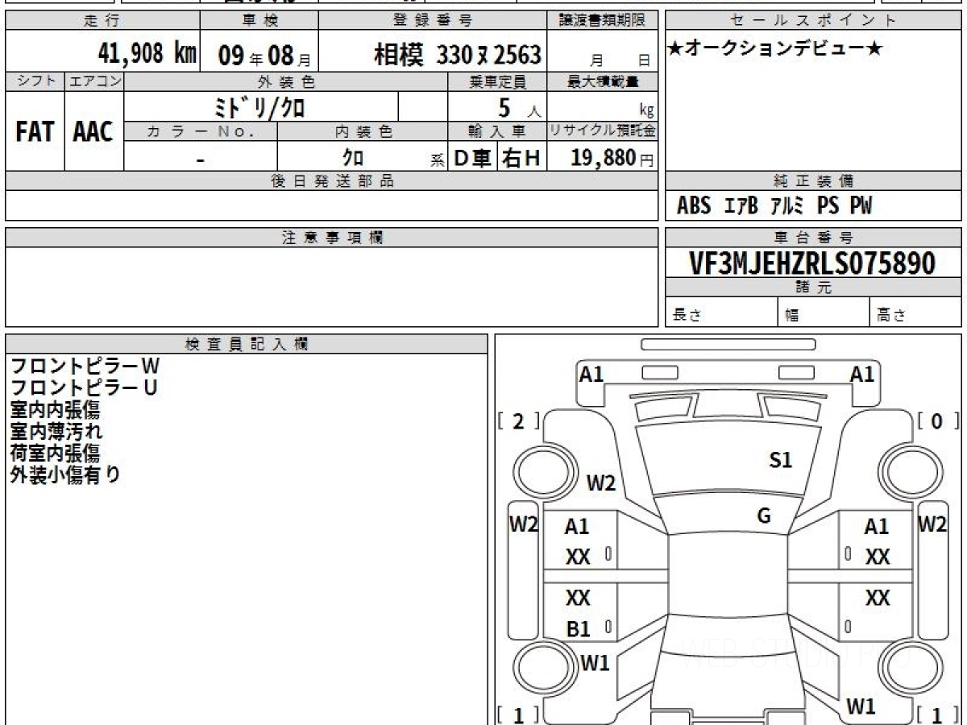967x725 pixels.
Task: Click the G mark on the windshield
Action: pyautogui.click(x=764, y=516)
